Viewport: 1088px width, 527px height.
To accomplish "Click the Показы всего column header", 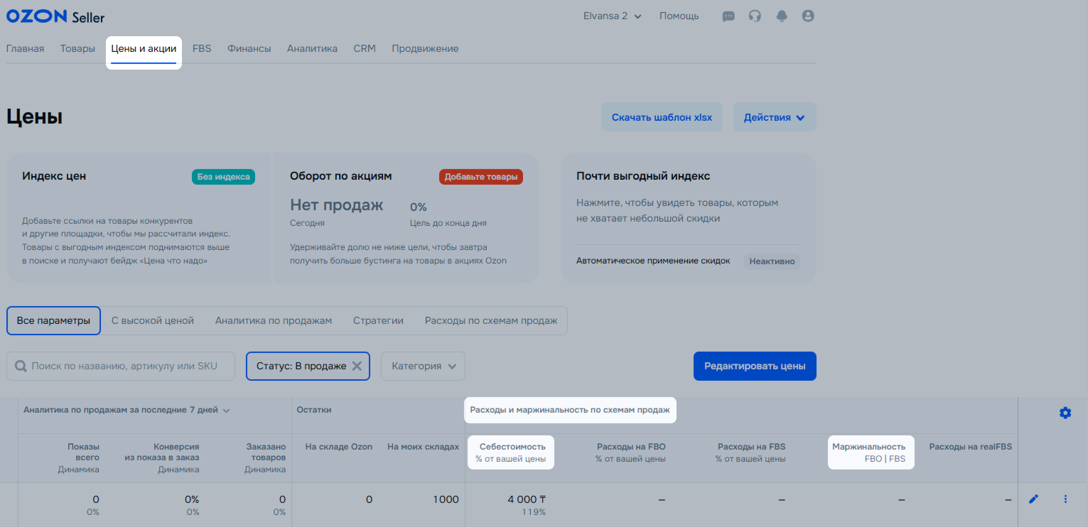I will tap(79, 458).
